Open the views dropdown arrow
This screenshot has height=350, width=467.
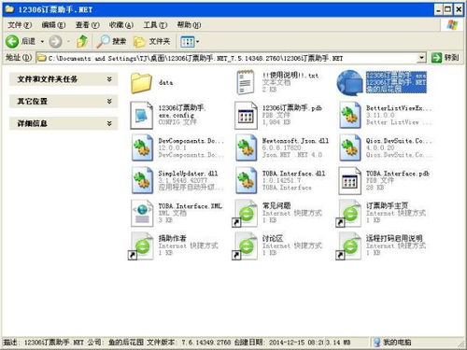198,41
